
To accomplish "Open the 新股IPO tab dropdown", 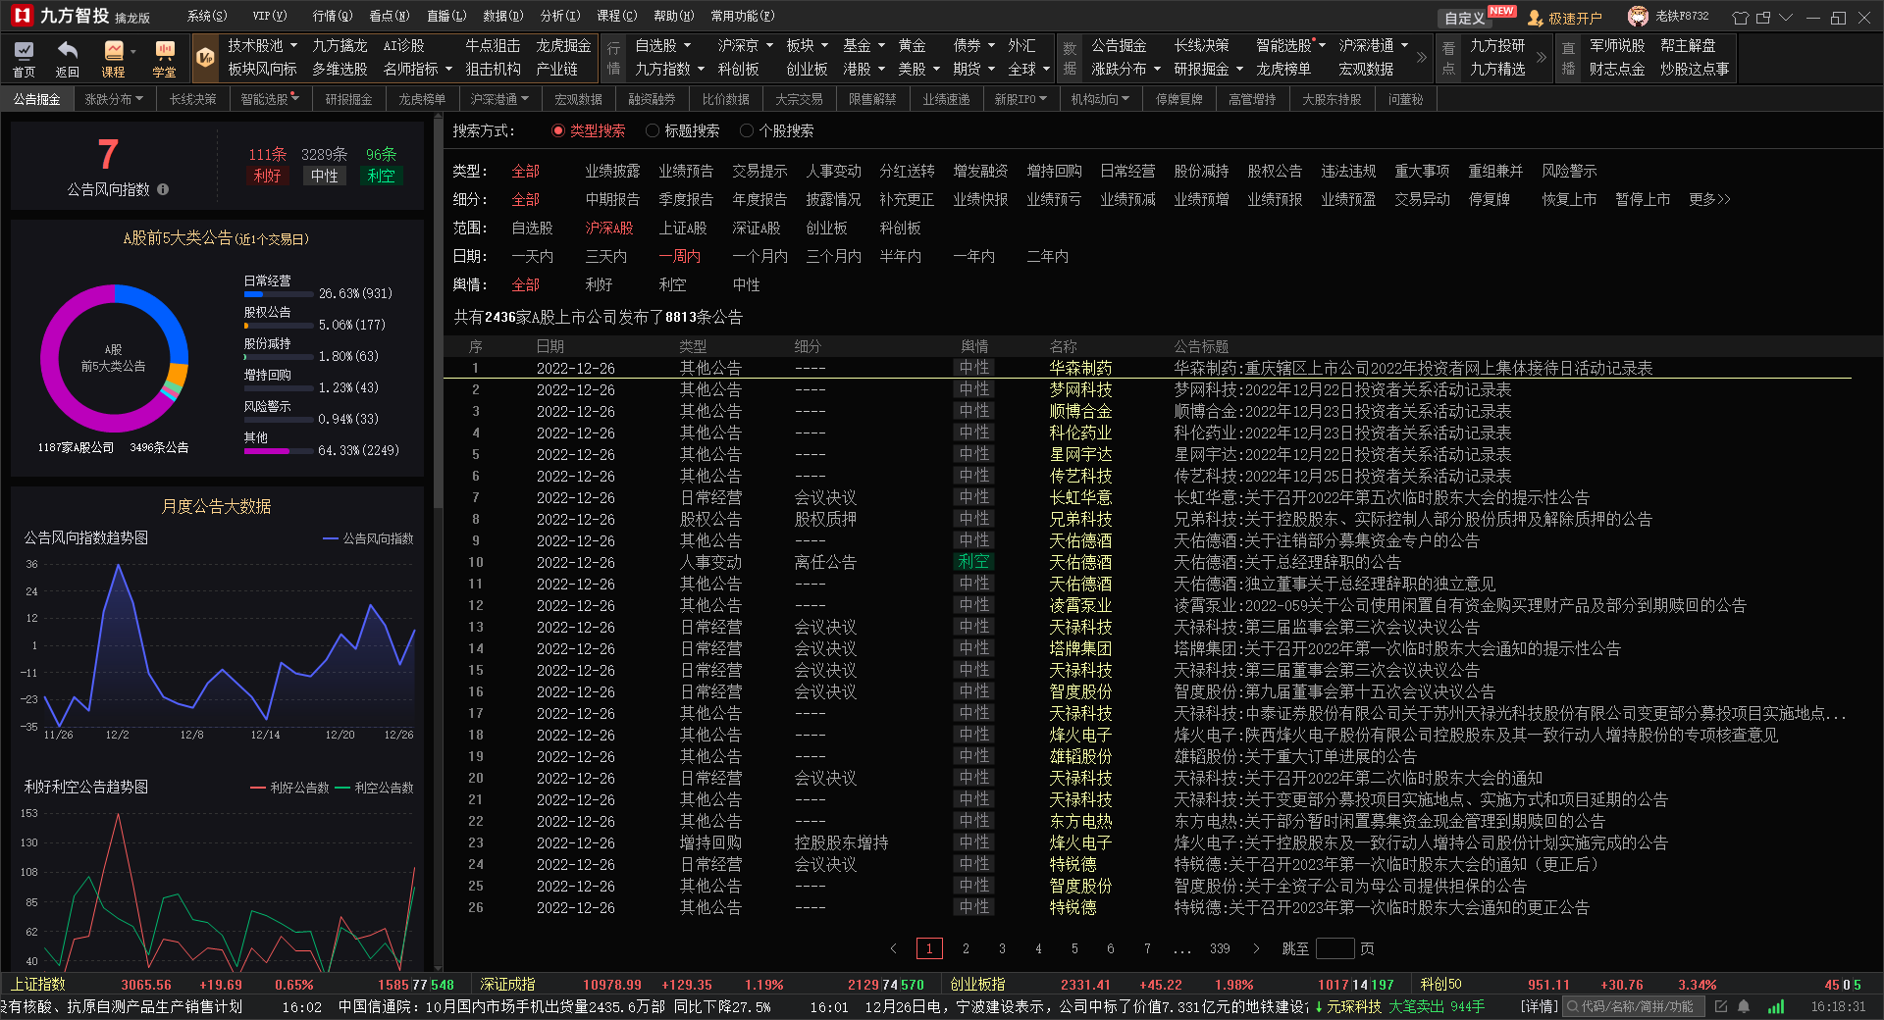I will point(1020,99).
